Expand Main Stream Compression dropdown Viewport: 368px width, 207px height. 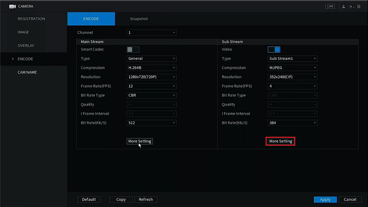151,68
